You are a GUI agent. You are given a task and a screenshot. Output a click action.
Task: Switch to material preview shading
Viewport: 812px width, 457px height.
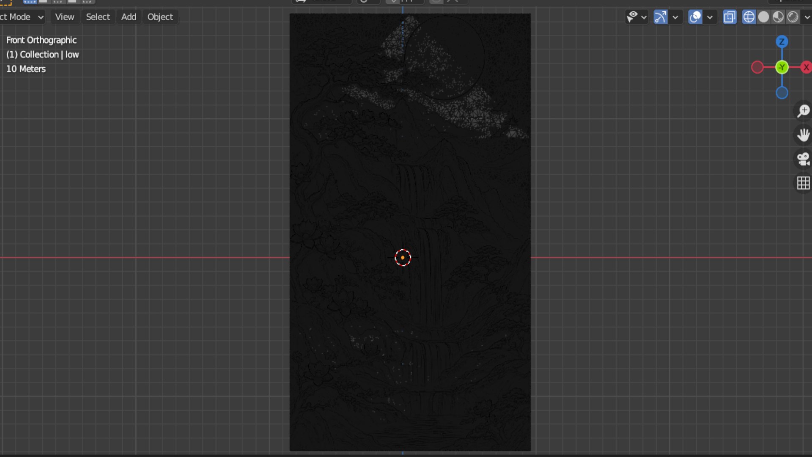(778, 17)
